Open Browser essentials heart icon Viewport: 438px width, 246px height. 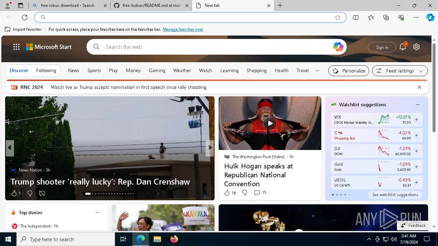tap(401, 17)
